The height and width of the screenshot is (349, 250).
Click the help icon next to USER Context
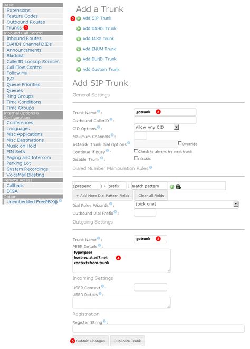(x=102, y=286)
